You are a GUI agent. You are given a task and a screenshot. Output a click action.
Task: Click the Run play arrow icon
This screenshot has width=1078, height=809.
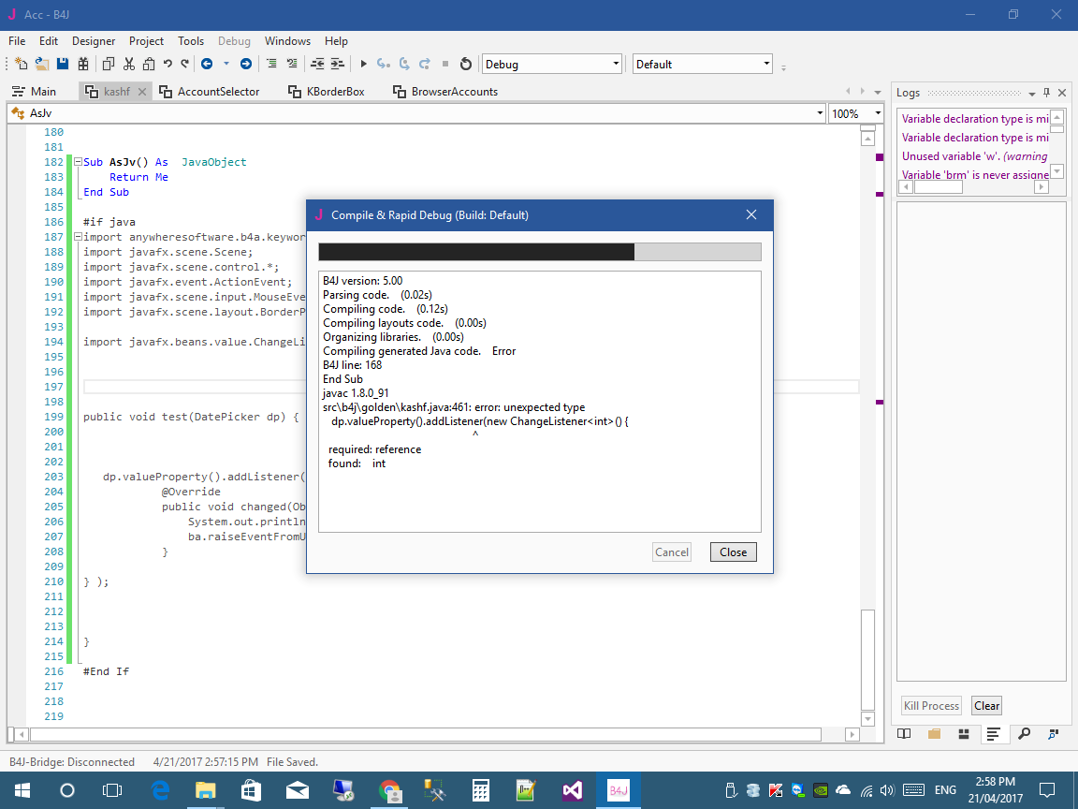363,65
